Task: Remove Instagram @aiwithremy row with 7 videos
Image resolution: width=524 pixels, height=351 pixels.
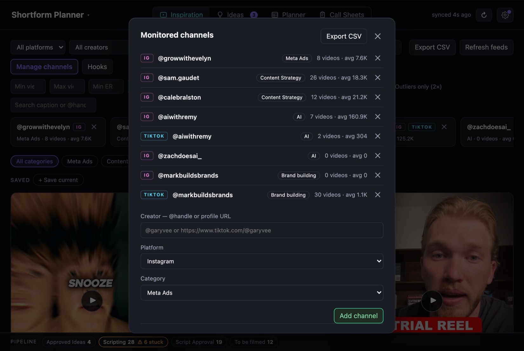Action: point(378,117)
